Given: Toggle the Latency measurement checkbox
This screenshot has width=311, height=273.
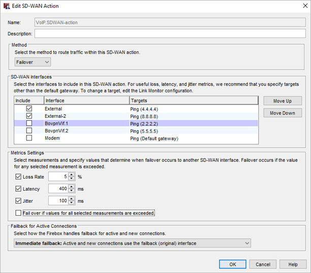Looking at the screenshot, I should tap(19, 189).
